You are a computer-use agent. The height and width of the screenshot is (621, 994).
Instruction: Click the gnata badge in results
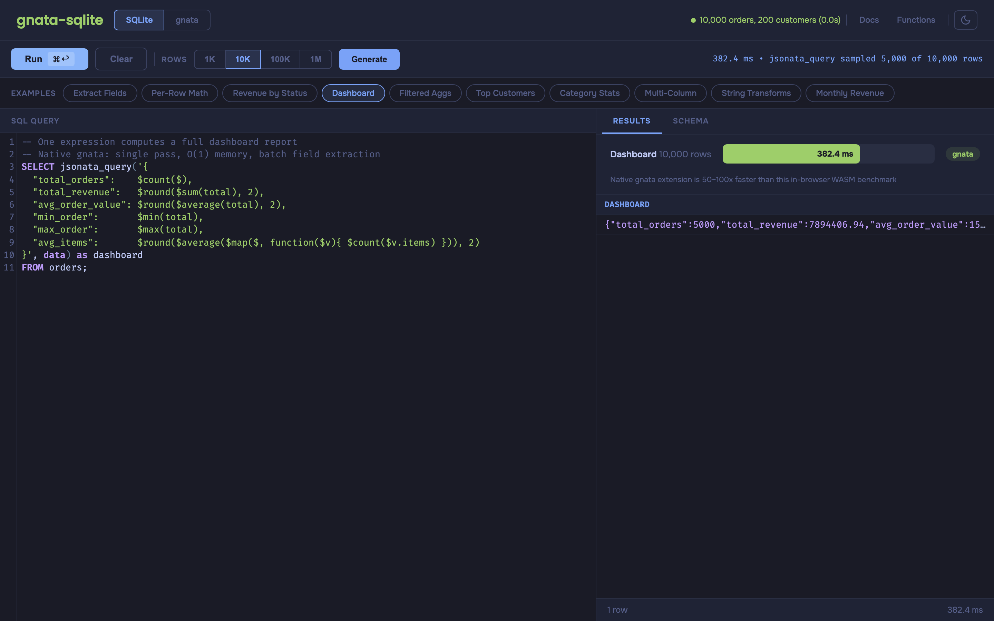click(962, 154)
